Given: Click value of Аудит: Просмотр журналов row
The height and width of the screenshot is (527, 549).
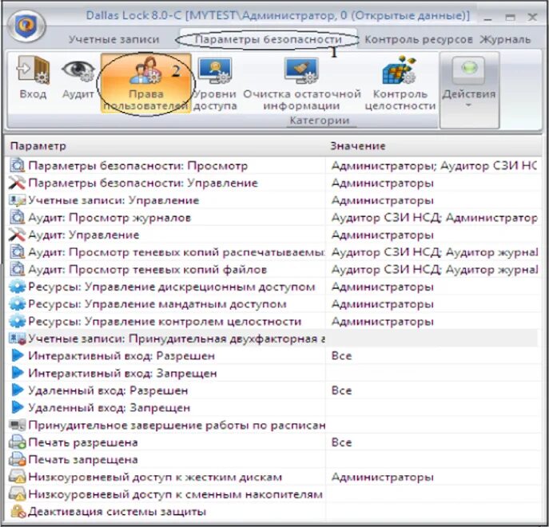Looking at the screenshot, I should pyautogui.click(x=434, y=217).
